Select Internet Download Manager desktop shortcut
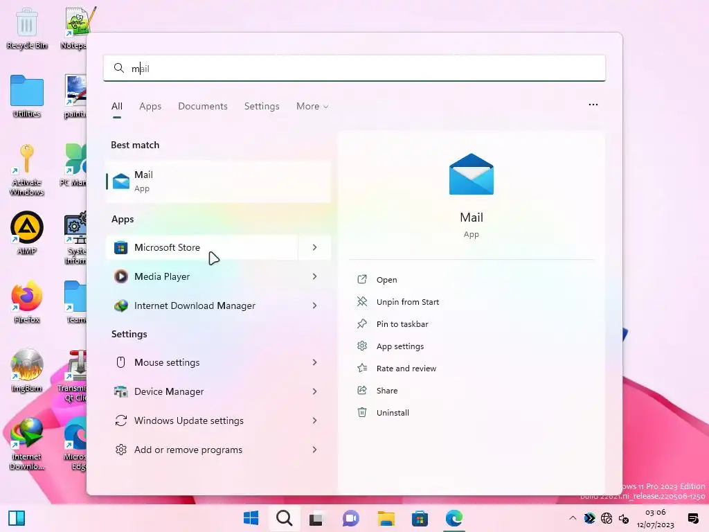The image size is (709, 532). coord(27,444)
